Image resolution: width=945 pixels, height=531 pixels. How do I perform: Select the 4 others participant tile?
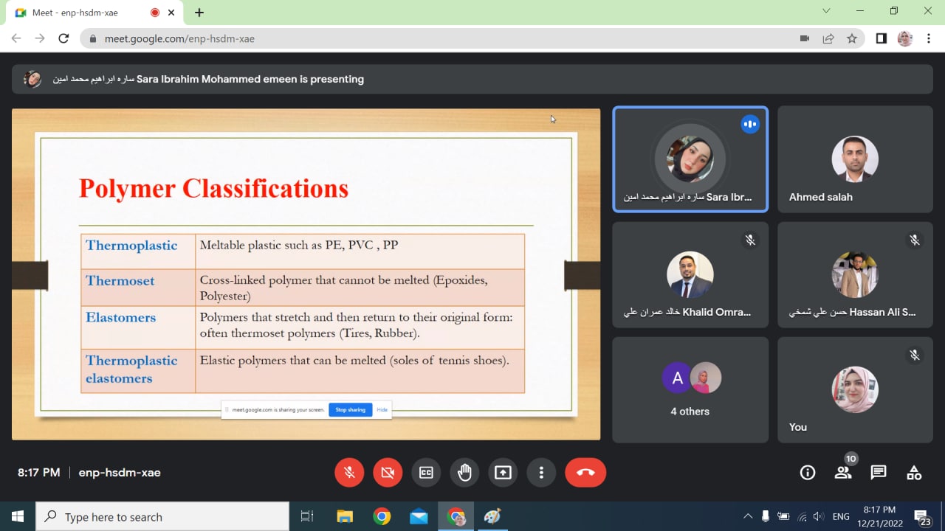pyautogui.click(x=690, y=389)
